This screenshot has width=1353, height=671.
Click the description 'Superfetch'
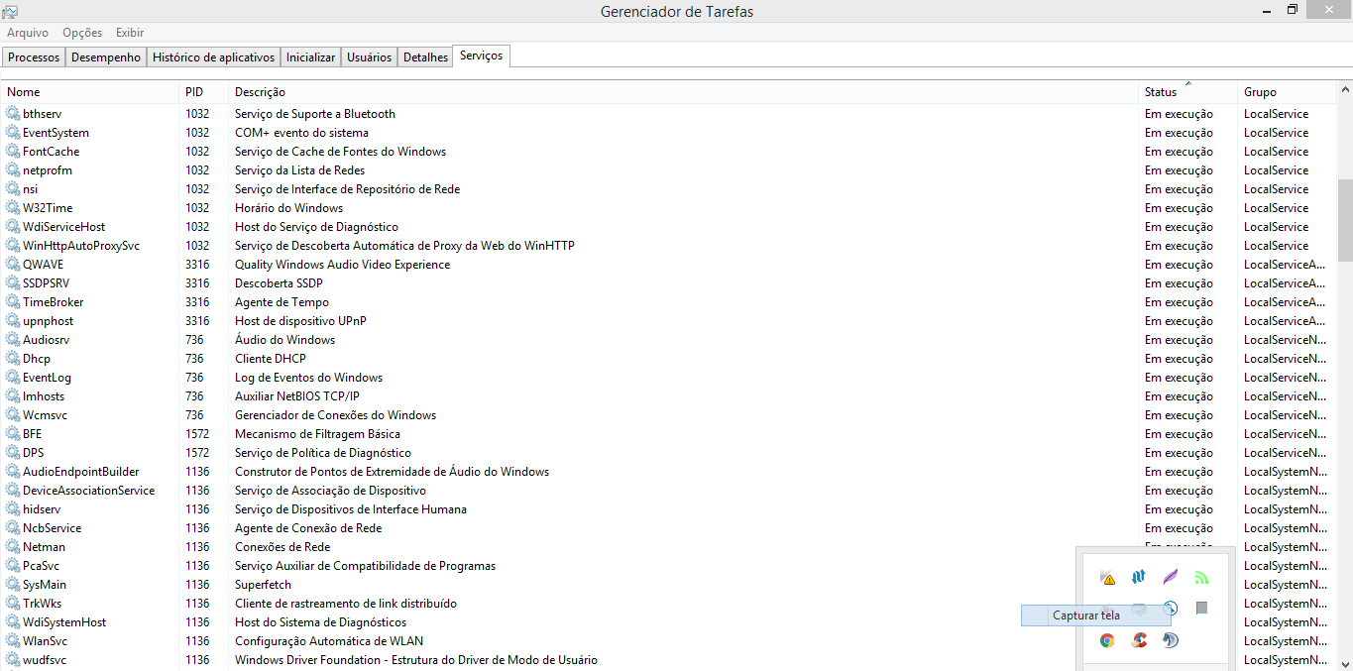point(263,585)
